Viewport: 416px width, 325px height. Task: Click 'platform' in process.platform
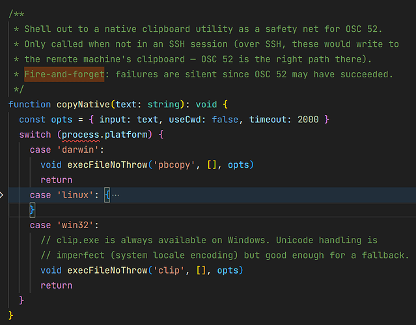point(126,135)
